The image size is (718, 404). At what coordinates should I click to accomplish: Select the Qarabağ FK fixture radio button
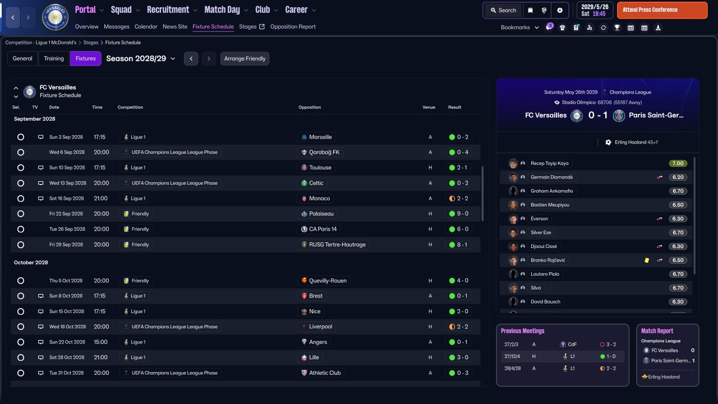tap(21, 152)
